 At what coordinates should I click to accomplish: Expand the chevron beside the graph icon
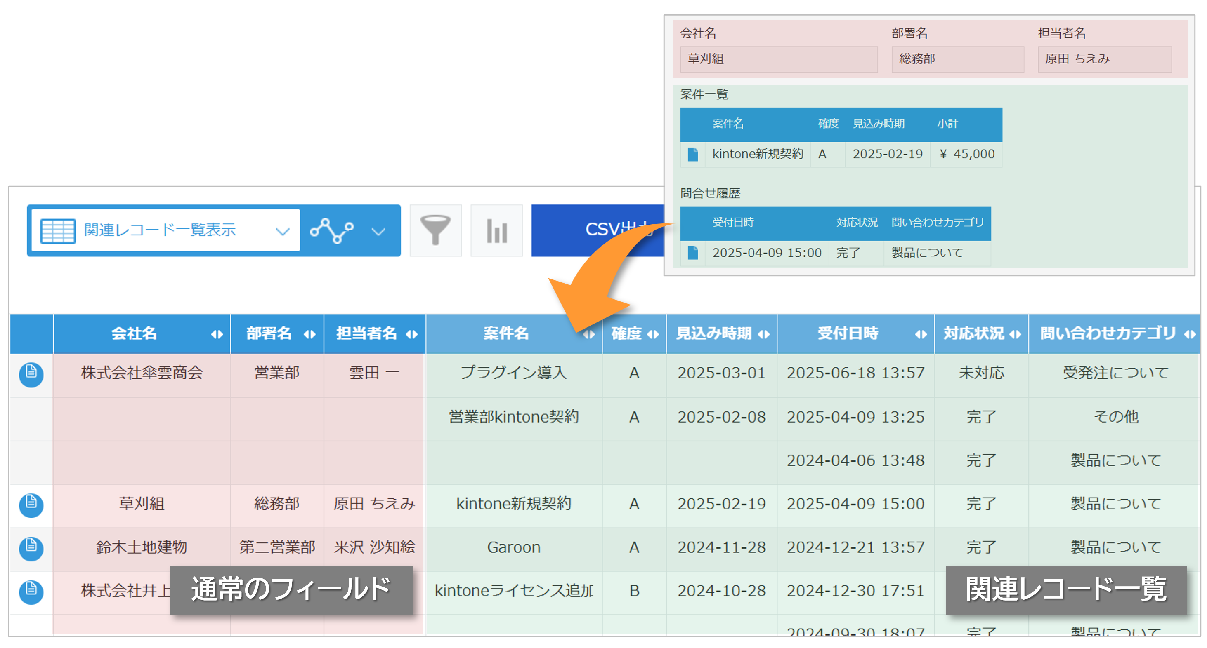tap(378, 231)
